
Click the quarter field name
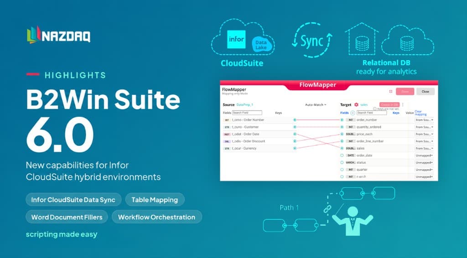coord(362,170)
